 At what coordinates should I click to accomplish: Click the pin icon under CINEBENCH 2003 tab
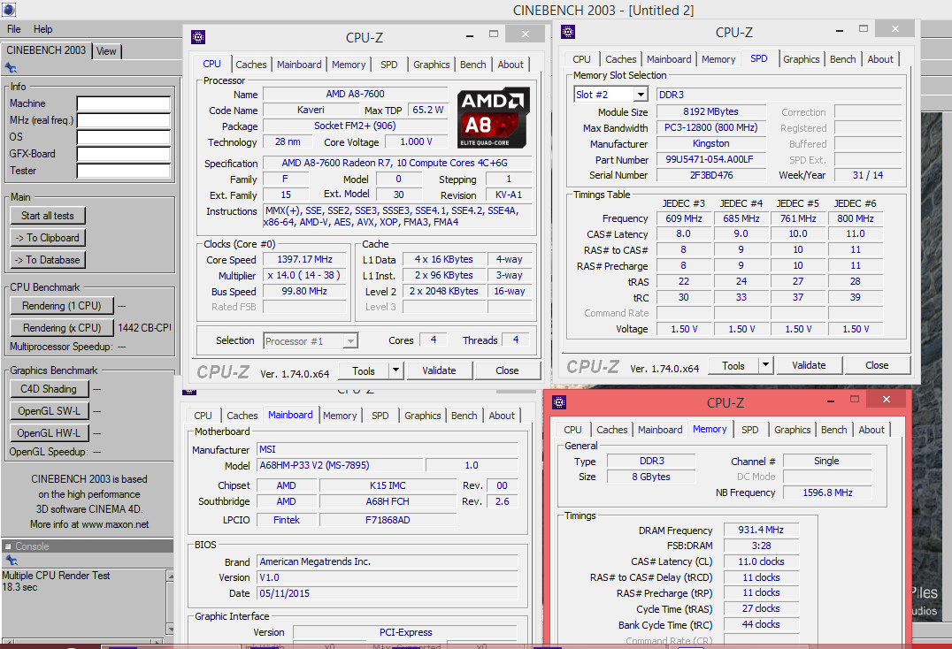11,68
